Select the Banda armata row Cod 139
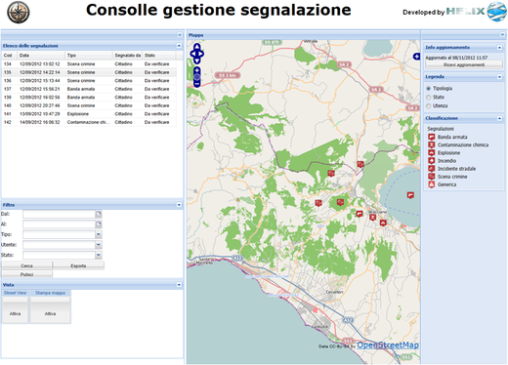Viewport: 508px width, 365px height. click(x=89, y=98)
